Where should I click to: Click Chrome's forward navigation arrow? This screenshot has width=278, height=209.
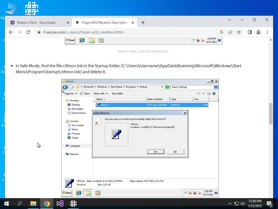(20, 32)
